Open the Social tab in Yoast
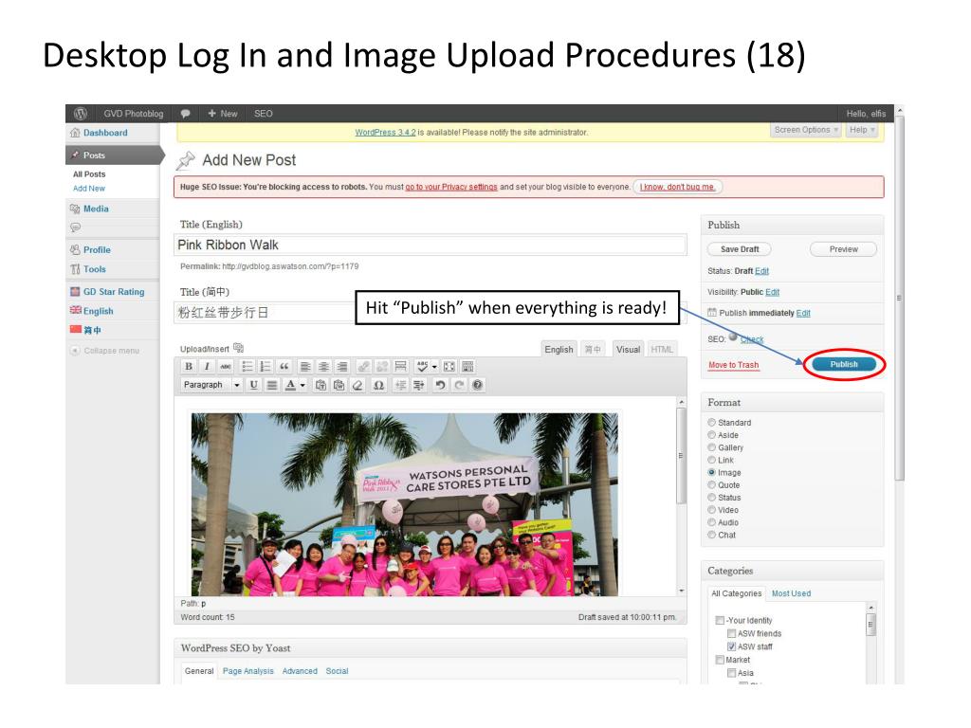The height and width of the screenshot is (728, 971). click(x=337, y=671)
